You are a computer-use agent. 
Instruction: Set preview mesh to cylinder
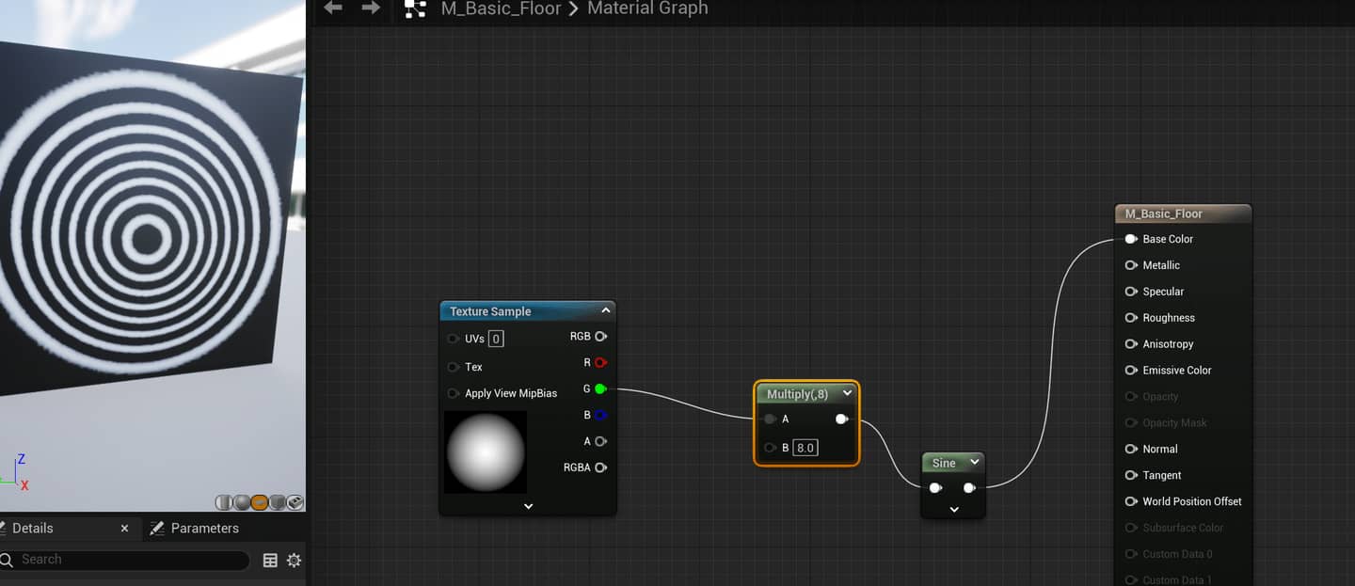click(x=224, y=502)
